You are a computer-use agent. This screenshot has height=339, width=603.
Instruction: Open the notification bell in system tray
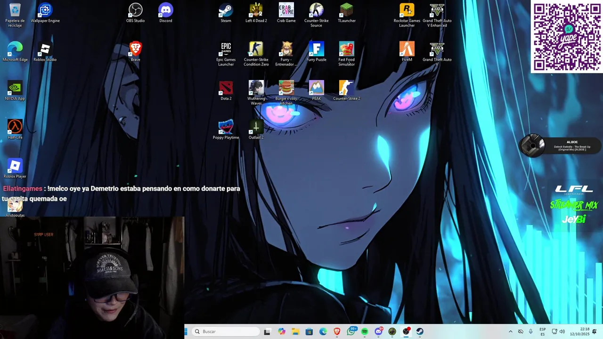tap(595, 331)
